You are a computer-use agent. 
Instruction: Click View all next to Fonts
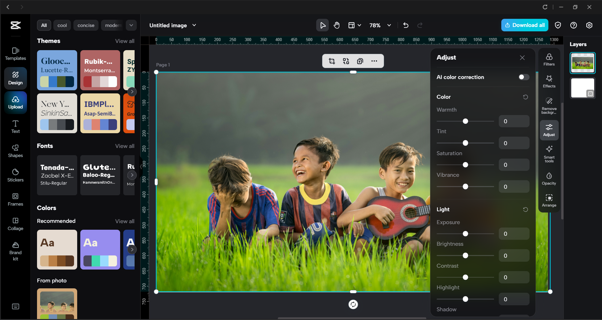125,146
